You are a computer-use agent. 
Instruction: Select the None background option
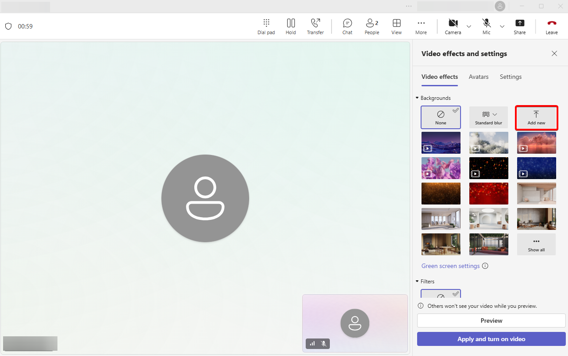(440, 117)
